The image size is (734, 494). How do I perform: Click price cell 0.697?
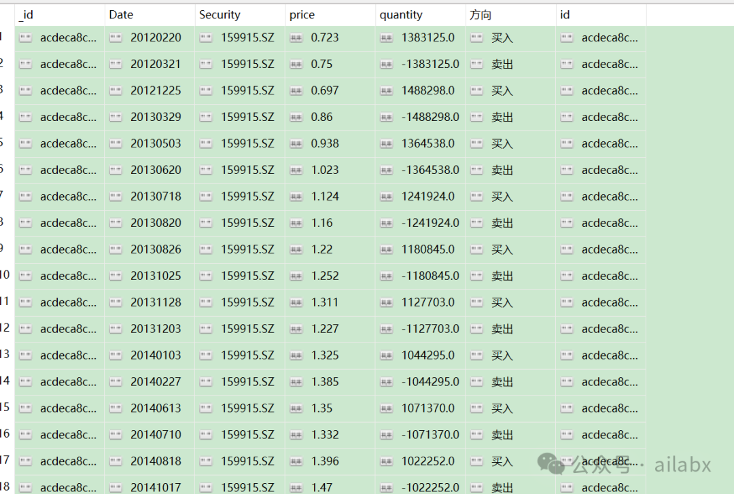(325, 90)
